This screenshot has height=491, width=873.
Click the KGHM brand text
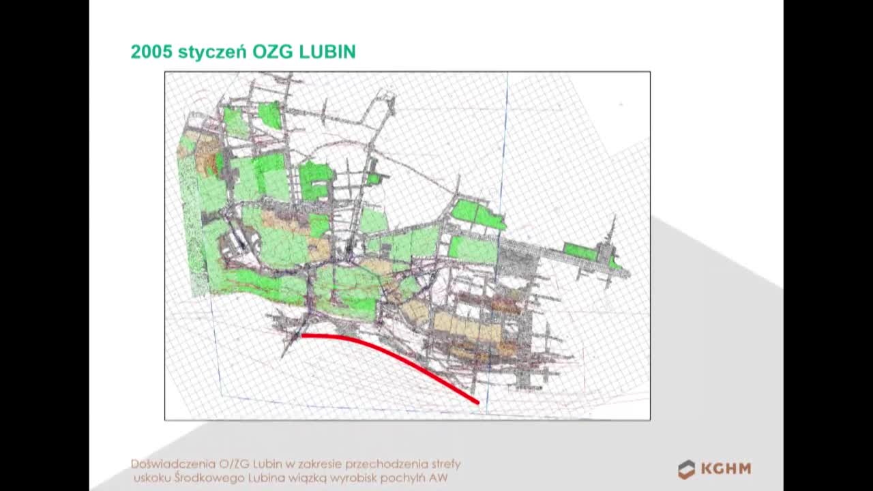[726, 469]
